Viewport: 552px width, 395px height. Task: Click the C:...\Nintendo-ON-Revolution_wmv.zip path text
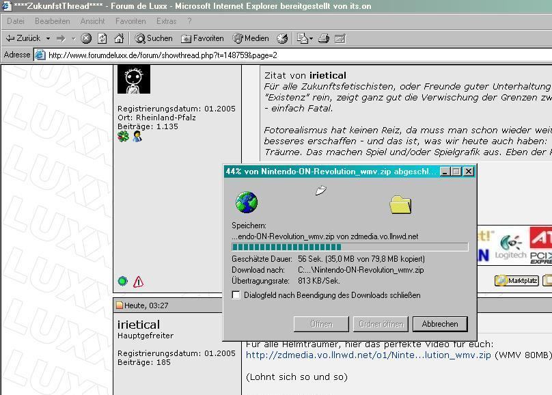point(361,270)
